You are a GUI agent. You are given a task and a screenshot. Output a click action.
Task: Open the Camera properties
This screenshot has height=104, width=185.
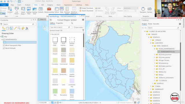click(x=149, y=10)
